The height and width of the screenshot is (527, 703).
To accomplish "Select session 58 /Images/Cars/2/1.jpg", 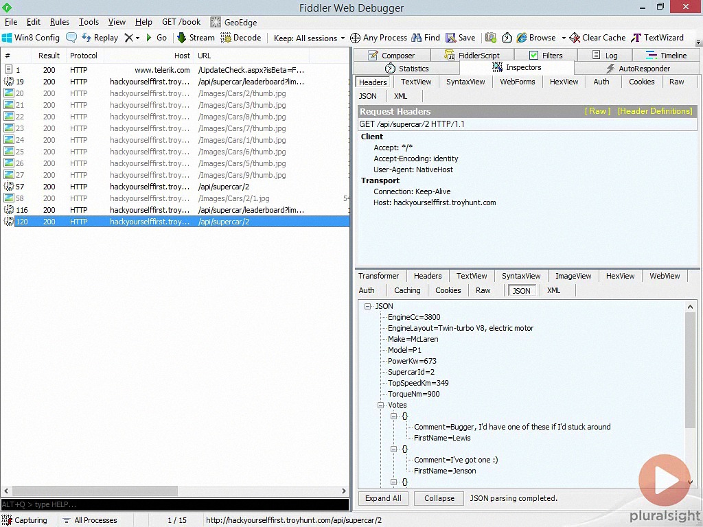I will pos(175,198).
